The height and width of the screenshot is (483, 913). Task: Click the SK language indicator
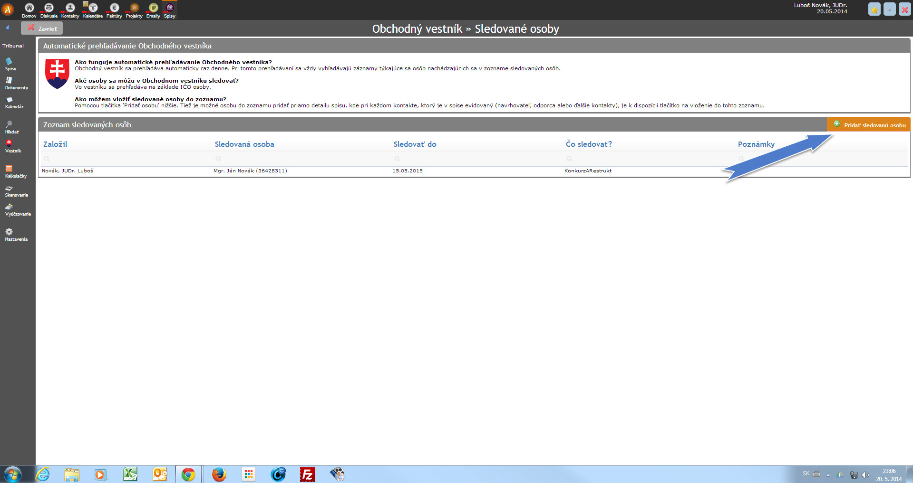pos(806,474)
